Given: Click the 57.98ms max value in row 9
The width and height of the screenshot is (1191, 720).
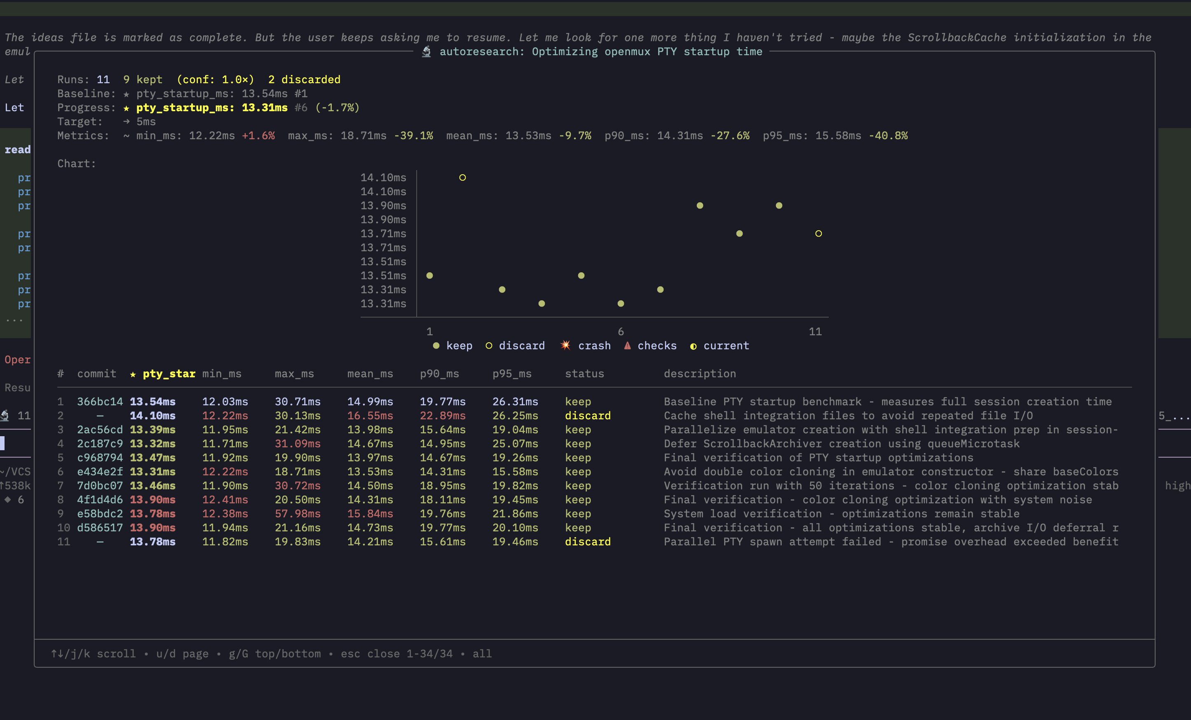Looking at the screenshot, I should tap(298, 514).
